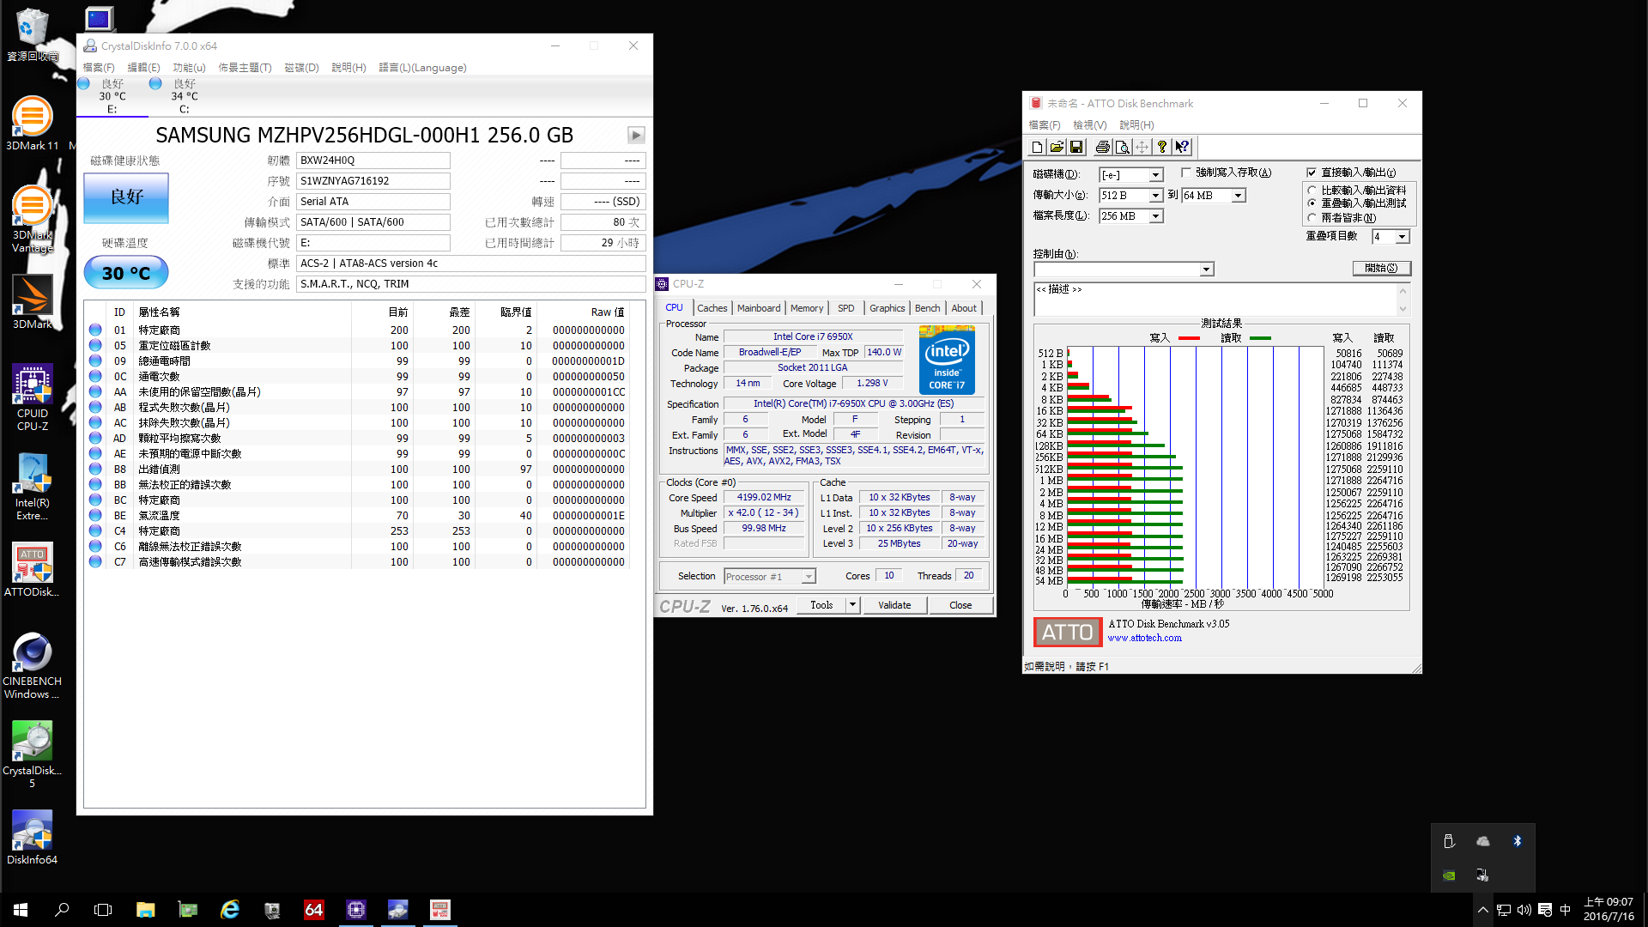Open CINEBENCH Windows desktop shortcut

(x=32, y=666)
